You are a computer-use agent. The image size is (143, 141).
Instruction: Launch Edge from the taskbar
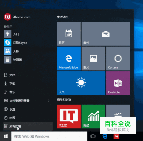click(x=105, y=136)
